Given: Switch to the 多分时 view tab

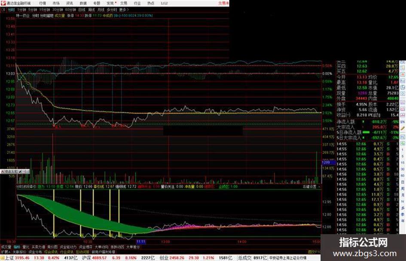Looking at the screenshot, I should pyautogui.click(x=112, y=10).
